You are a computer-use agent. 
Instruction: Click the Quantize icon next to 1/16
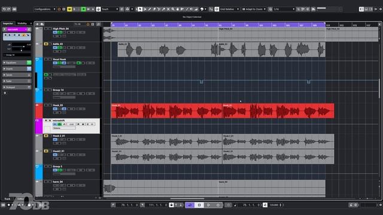pyautogui.click(x=270, y=9)
